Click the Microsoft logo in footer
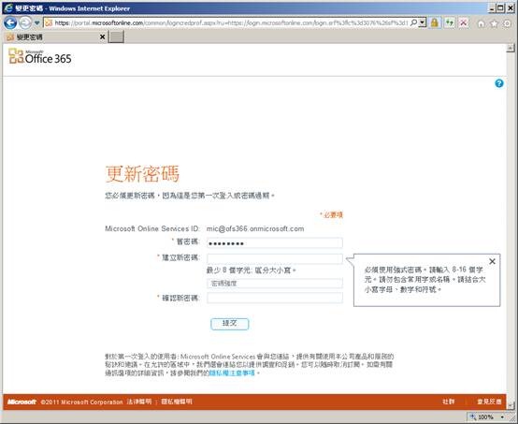Screen dimensions: 518x424 tap(22, 402)
